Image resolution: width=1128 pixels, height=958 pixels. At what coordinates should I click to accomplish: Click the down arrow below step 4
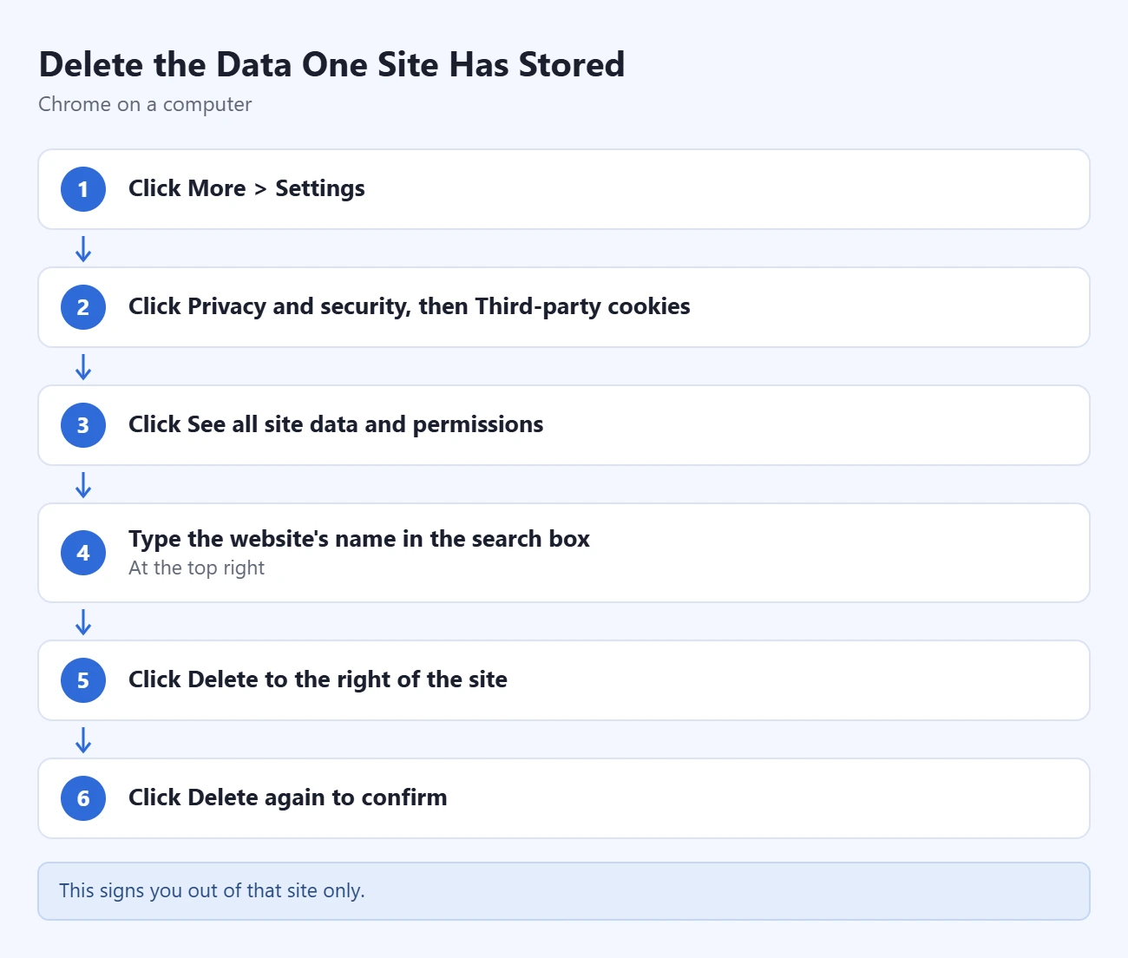coord(83,622)
